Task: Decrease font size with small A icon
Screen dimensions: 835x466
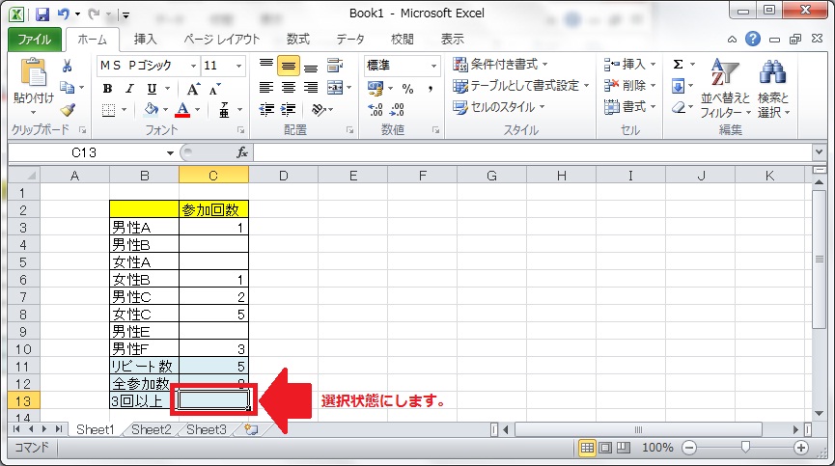Action: (214, 90)
